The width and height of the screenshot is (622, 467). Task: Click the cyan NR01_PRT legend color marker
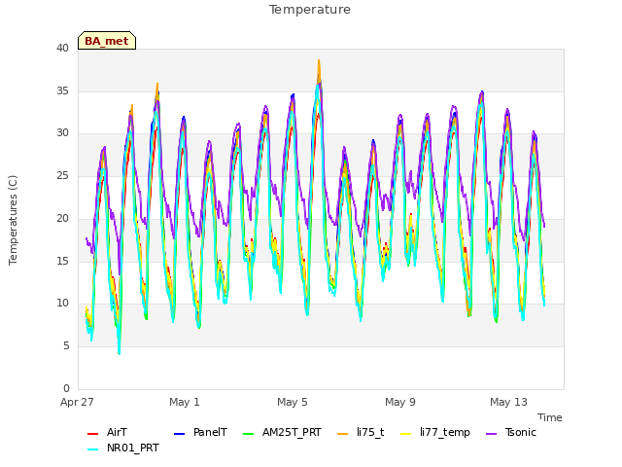tap(92, 449)
